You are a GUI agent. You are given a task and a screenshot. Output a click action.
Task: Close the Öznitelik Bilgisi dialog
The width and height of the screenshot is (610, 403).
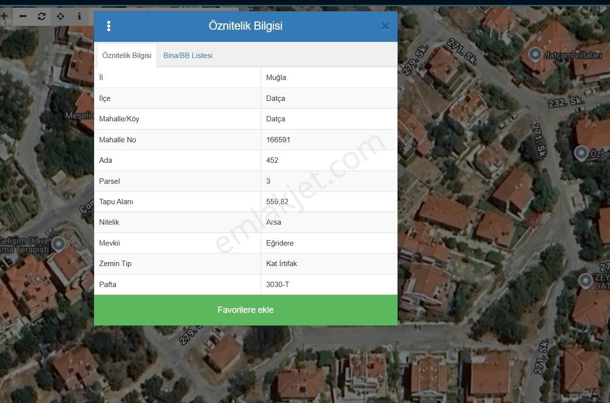[x=385, y=26]
